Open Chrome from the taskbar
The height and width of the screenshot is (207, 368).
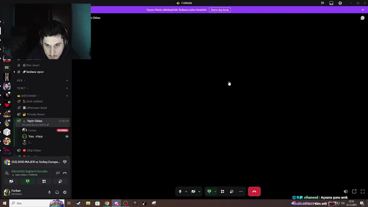[107, 203]
